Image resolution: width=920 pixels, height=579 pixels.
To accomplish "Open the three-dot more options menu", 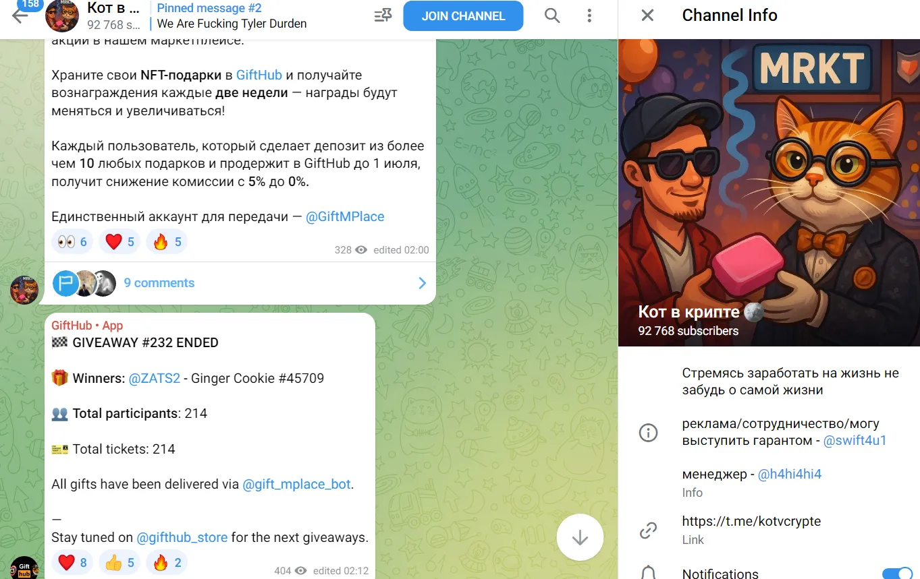I will pos(589,16).
